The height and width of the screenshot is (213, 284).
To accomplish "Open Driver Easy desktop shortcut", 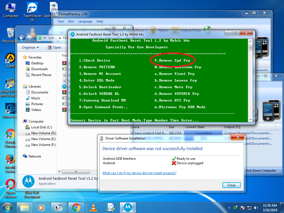I will [x=9, y=110].
